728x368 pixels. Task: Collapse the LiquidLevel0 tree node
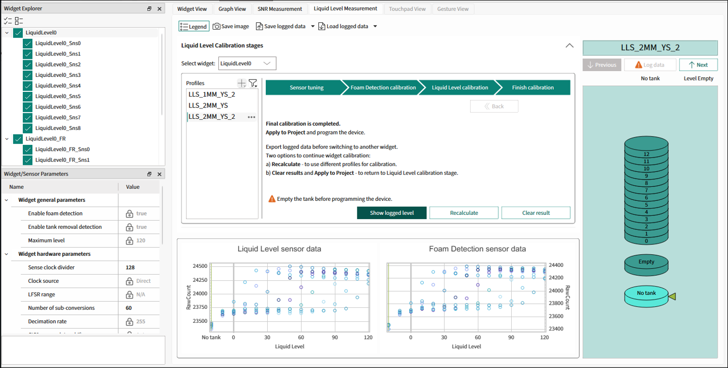click(7, 33)
